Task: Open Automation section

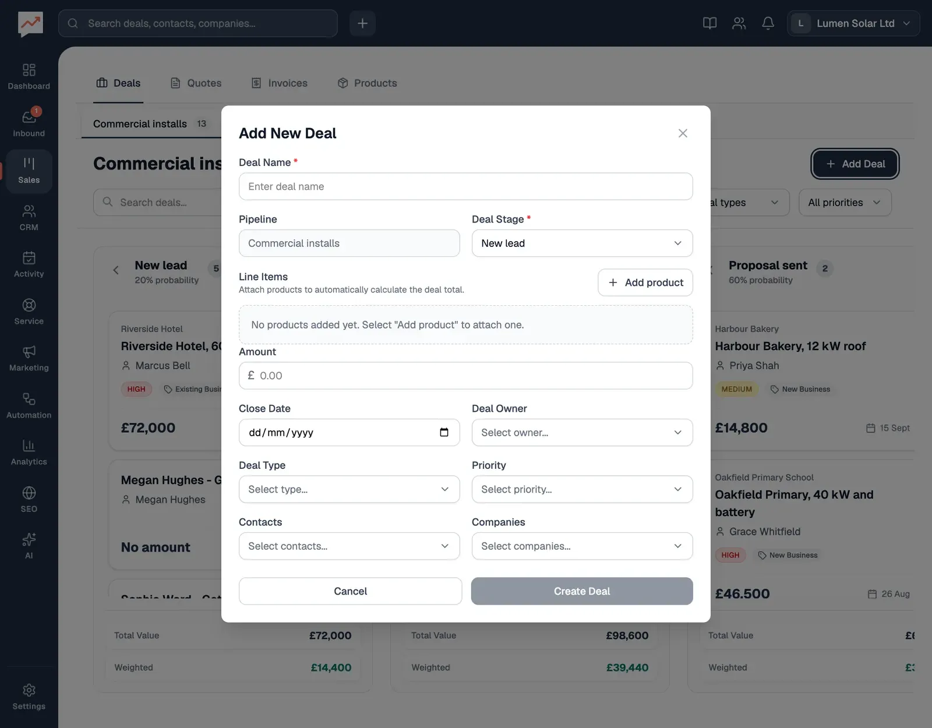Action: point(29,406)
